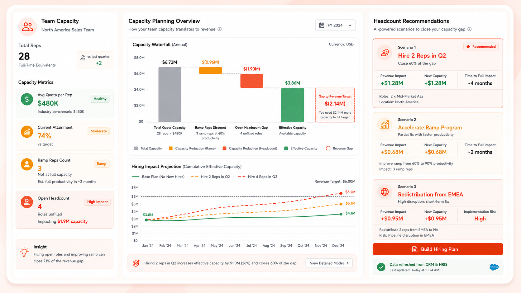Click the Salesforce cloud logo
Viewport: 521px width, 293px height.
(x=494, y=267)
